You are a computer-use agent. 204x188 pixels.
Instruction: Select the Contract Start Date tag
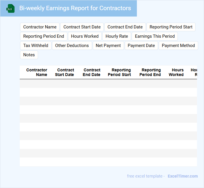click(82, 27)
